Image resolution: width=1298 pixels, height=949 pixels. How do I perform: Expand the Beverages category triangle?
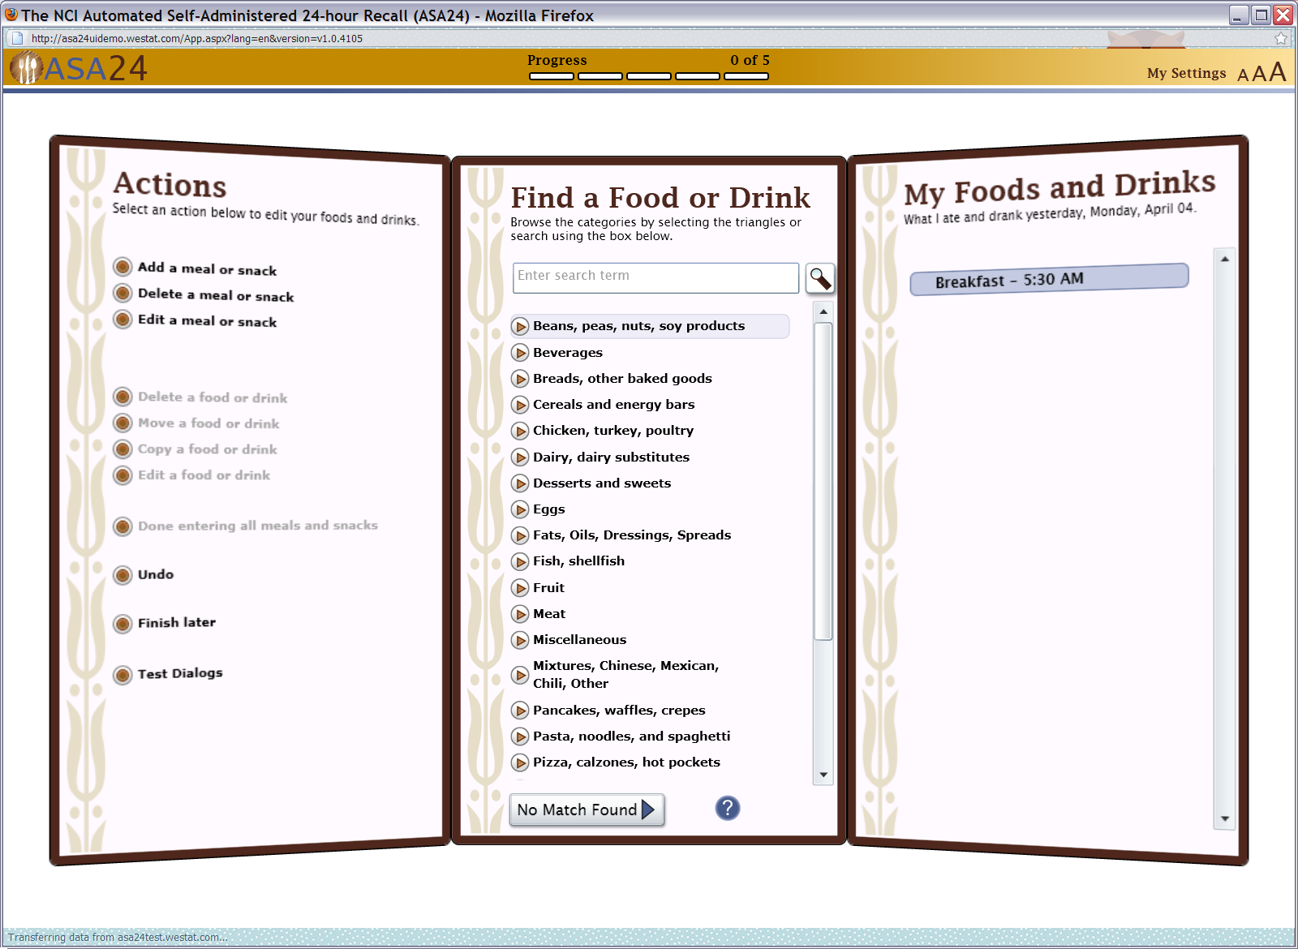click(x=521, y=353)
